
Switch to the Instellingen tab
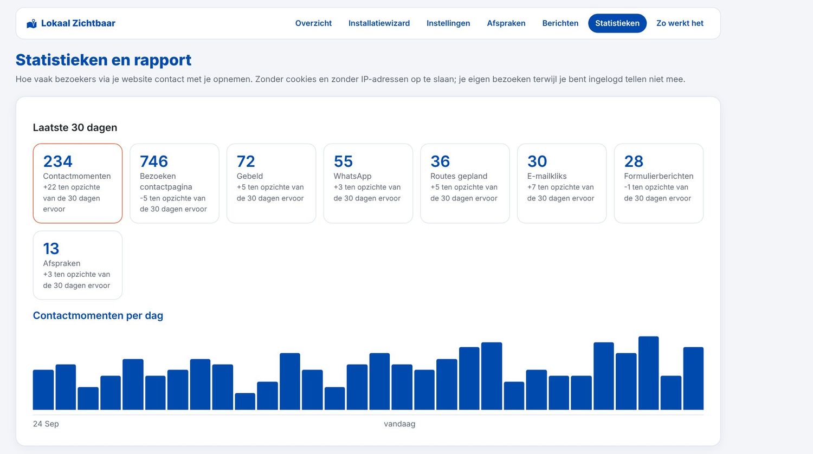click(448, 23)
